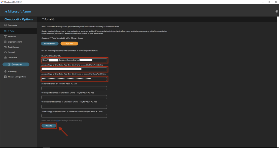Click the IT Portal sidebar icon
This screenshot has height=148, width=279.
point(5,31)
